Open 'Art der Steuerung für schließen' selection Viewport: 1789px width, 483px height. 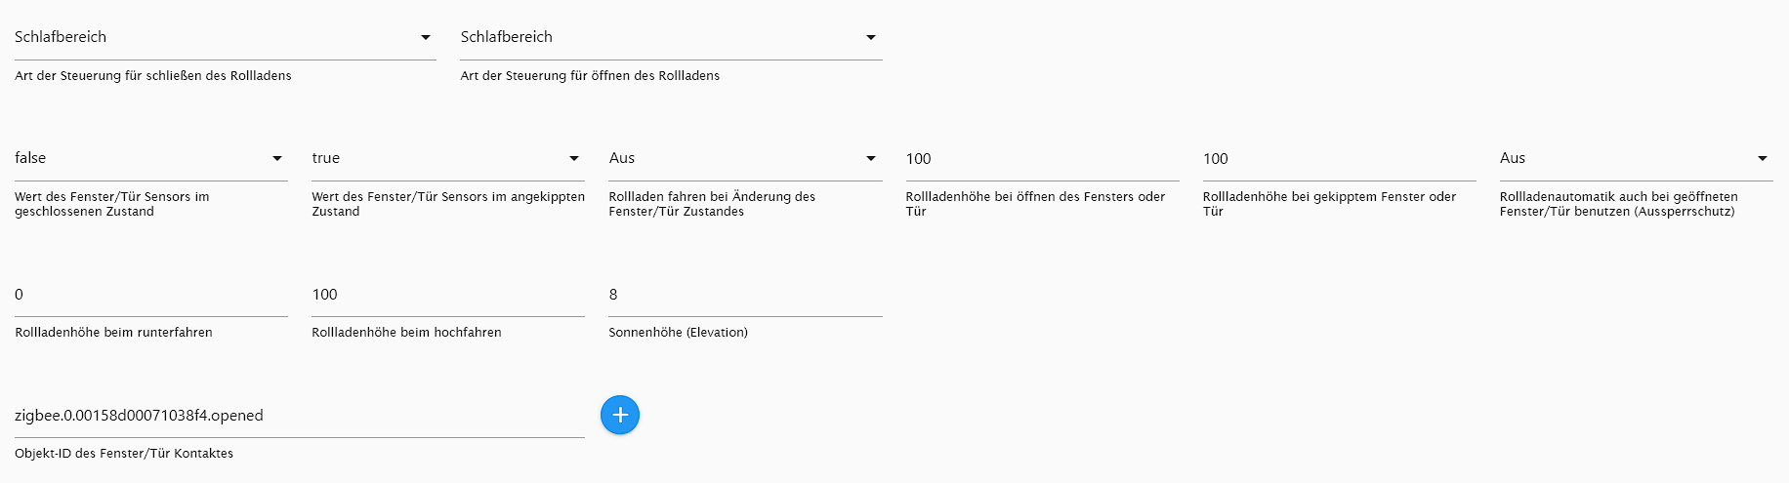tap(226, 38)
